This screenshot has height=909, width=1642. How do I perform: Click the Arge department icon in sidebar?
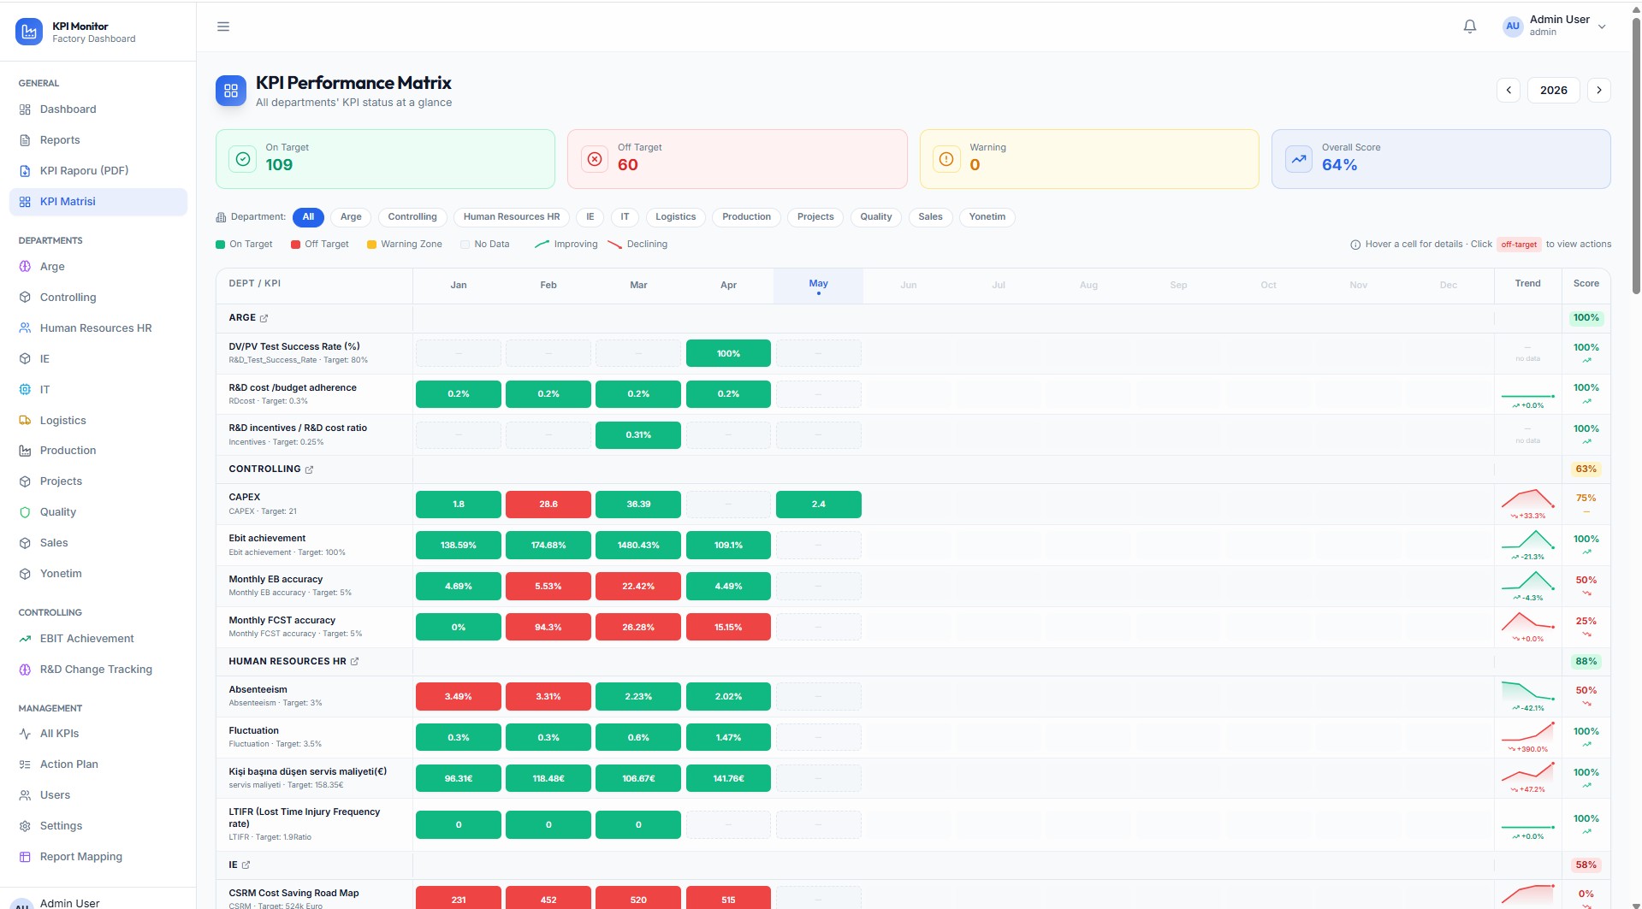click(25, 267)
